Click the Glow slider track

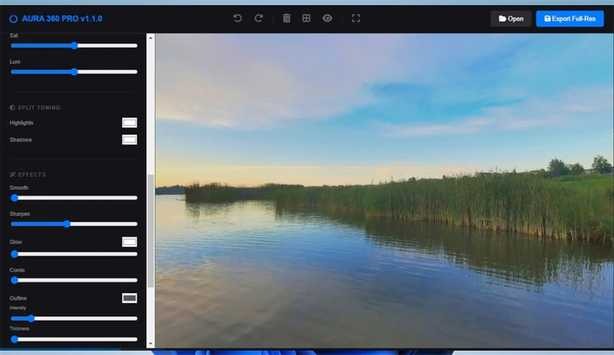(x=74, y=254)
